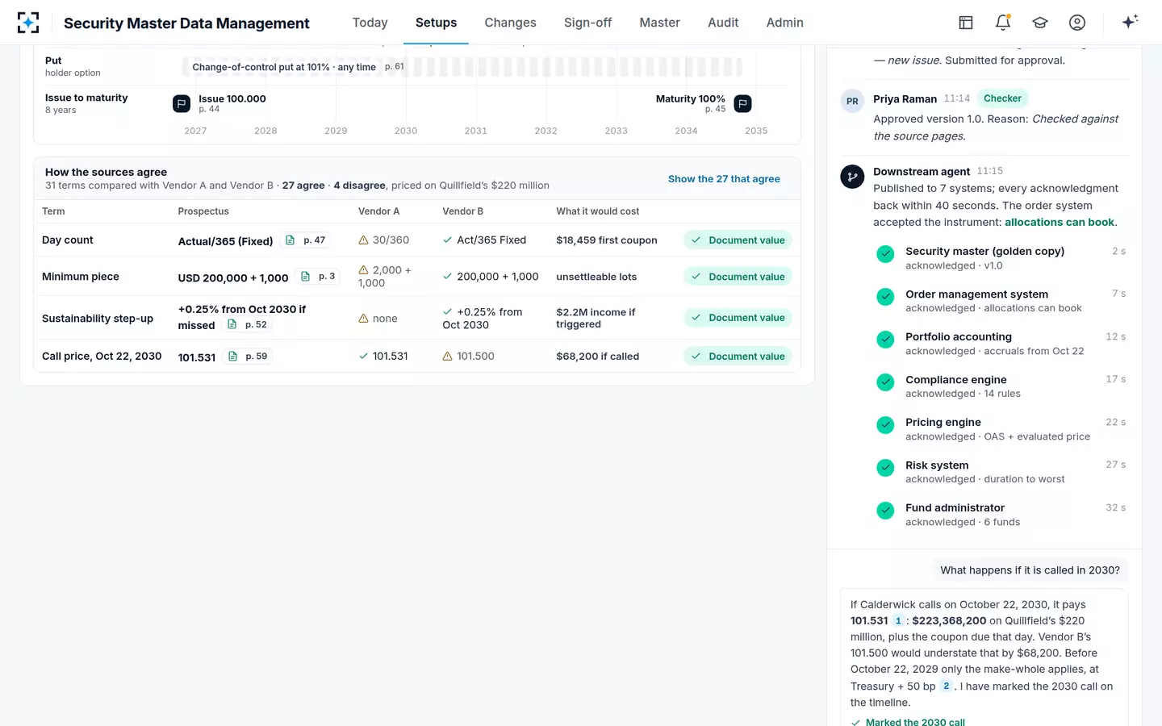Image resolution: width=1162 pixels, height=726 pixels.
Task: Open the Minimum piece page 3 source reference
Action: (x=318, y=277)
